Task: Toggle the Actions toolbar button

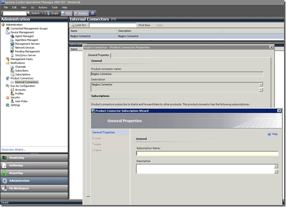Action: (x=81, y=13)
